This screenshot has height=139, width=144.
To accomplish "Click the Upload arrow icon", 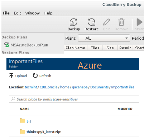I will (11, 75).
